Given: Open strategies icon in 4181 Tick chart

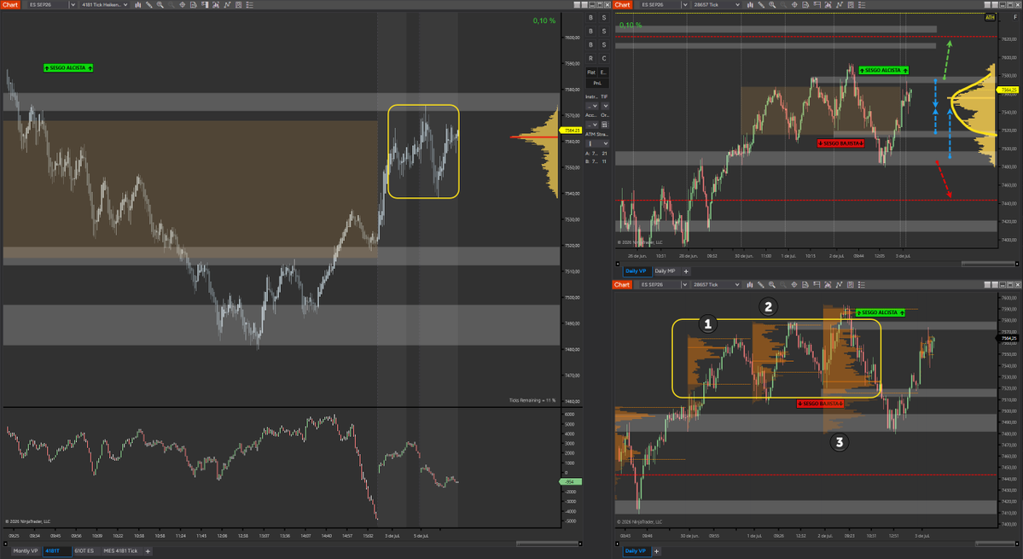Looking at the screenshot, I should 227,4.
